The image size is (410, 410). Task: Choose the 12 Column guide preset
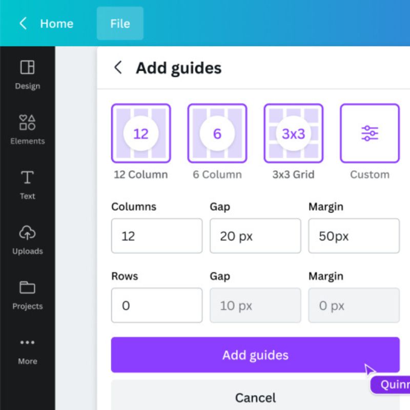coord(141,133)
